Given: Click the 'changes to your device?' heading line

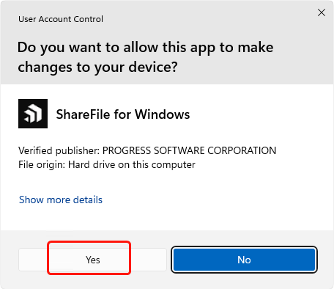Looking at the screenshot, I should click(x=97, y=67).
